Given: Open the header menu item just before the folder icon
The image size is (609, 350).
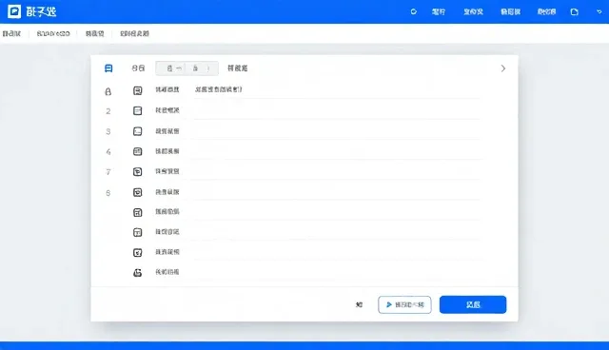Looking at the screenshot, I should click(x=546, y=12).
